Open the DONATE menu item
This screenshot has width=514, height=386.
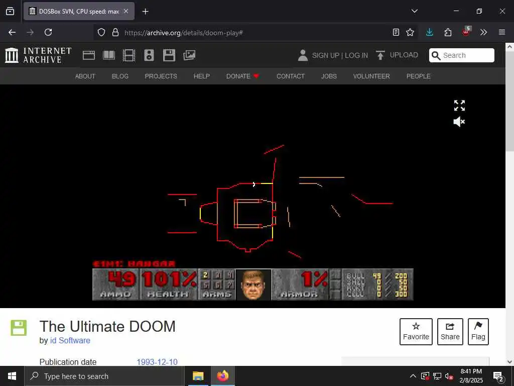tap(242, 76)
